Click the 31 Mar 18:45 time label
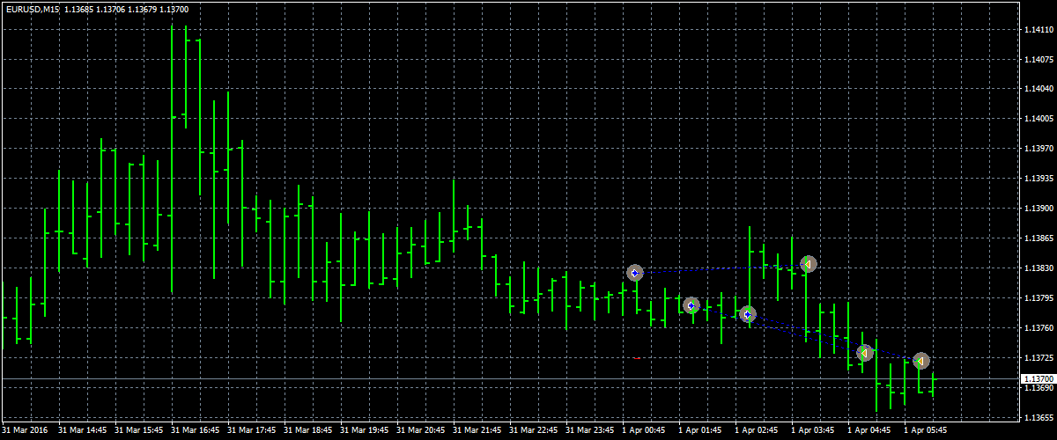 click(x=308, y=431)
